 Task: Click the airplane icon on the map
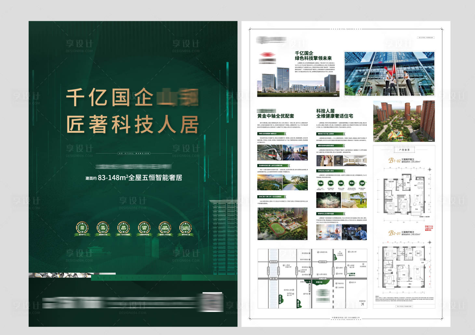362,304
